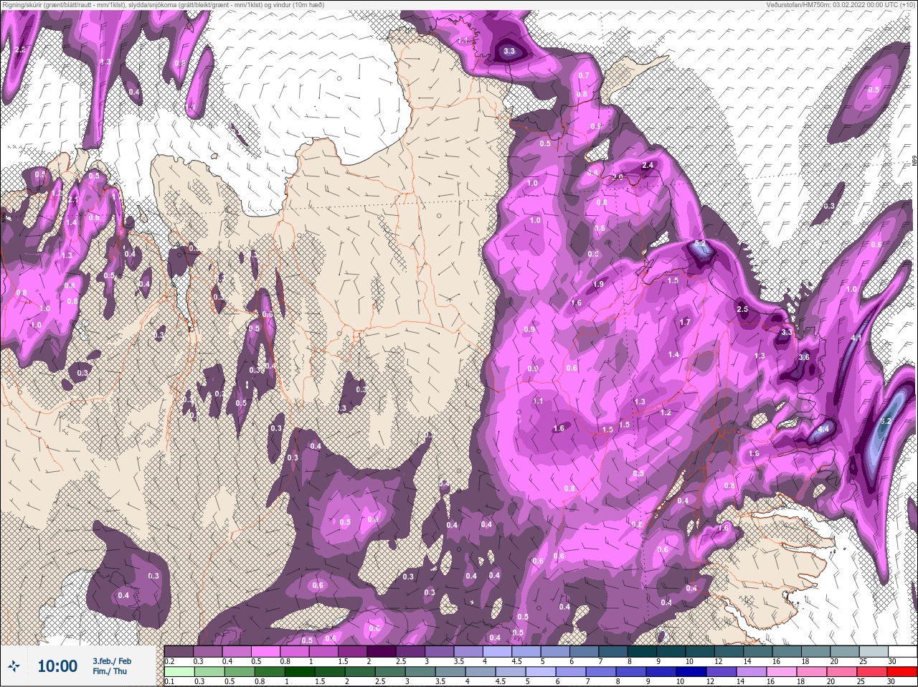Viewport: 918px width, 687px height.
Task: Select top legend swatch between 0.2 and 0.3
Action: pos(179,651)
